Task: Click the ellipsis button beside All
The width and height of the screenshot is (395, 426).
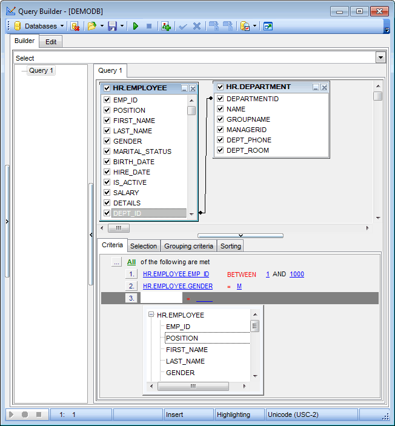Action: click(x=116, y=262)
